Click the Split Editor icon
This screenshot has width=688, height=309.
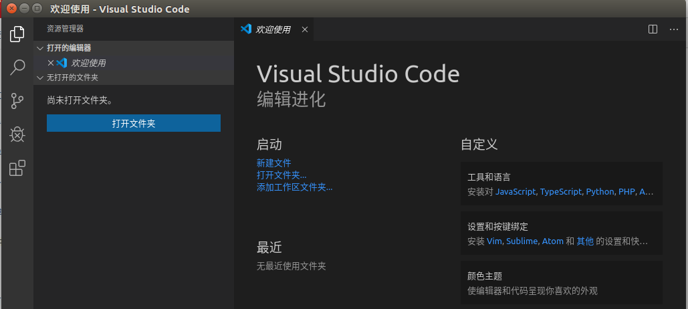pos(653,29)
